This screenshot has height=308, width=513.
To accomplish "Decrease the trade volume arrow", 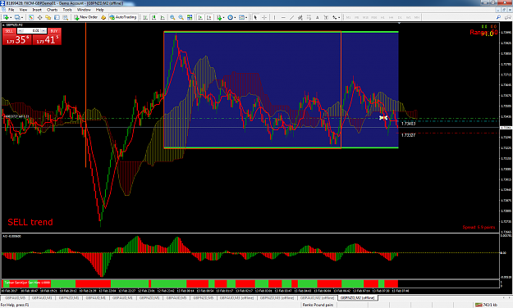I will 21,30.
